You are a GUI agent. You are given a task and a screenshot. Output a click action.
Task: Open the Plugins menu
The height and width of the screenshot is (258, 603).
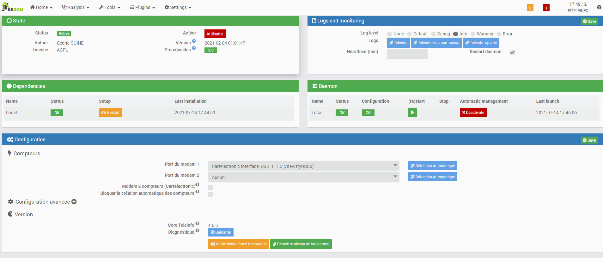coord(142,7)
